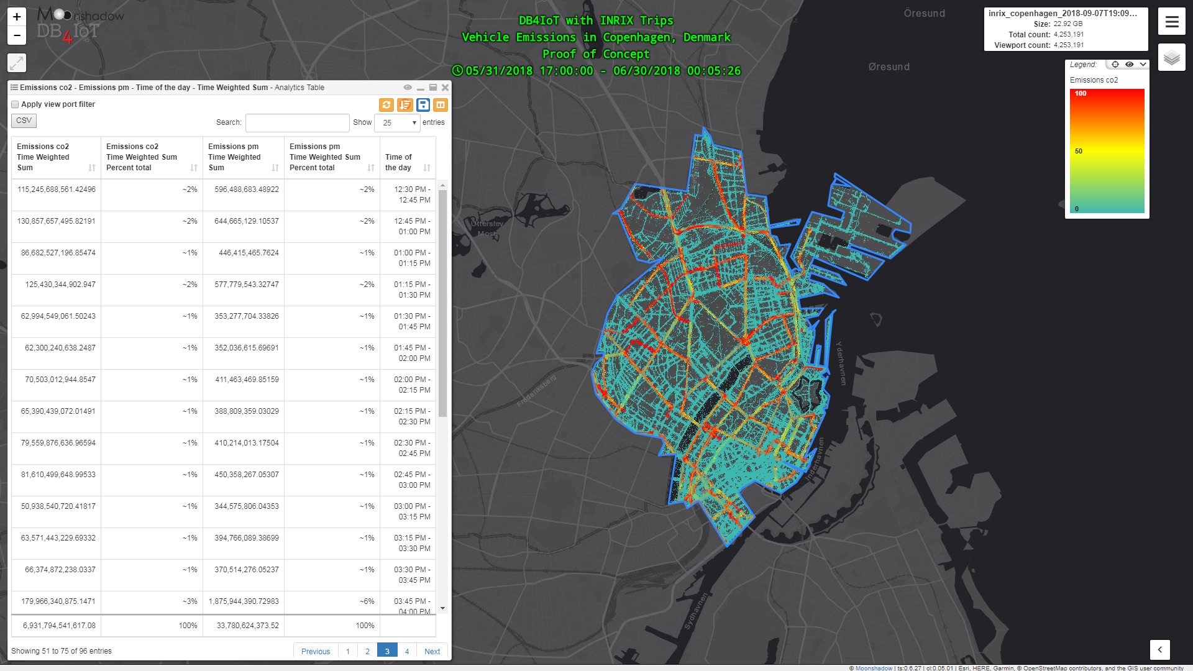Click the time range clock icon
The height and width of the screenshot is (671, 1193).
(x=457, y=70)
